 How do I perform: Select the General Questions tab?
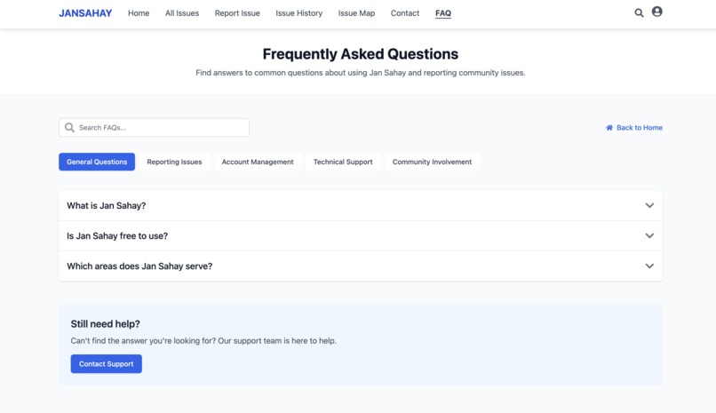(x=97, y=162)
